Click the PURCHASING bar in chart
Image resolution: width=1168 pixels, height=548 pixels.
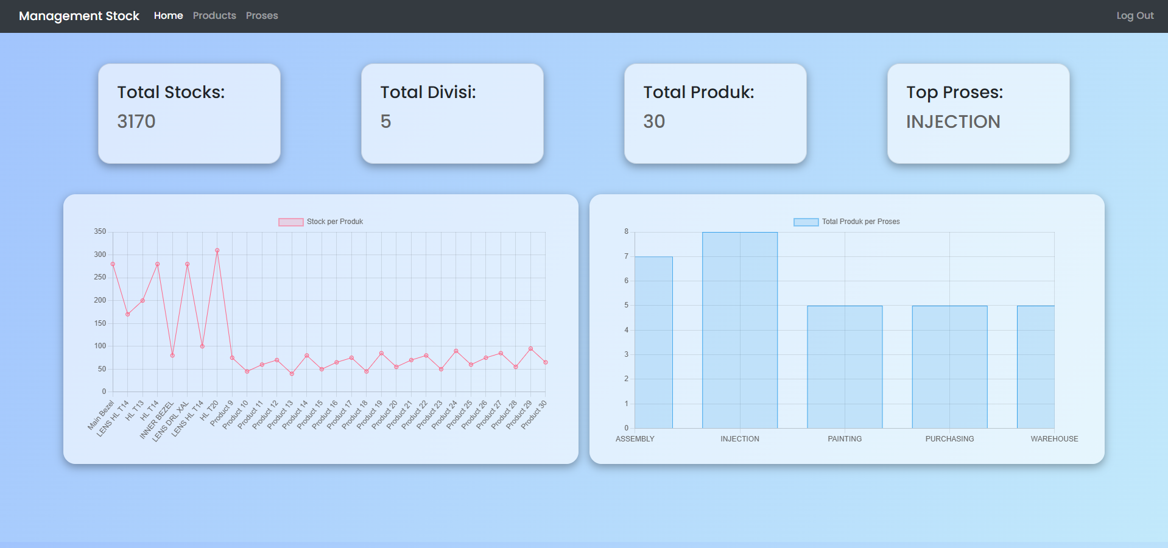(x=949, y=367)
